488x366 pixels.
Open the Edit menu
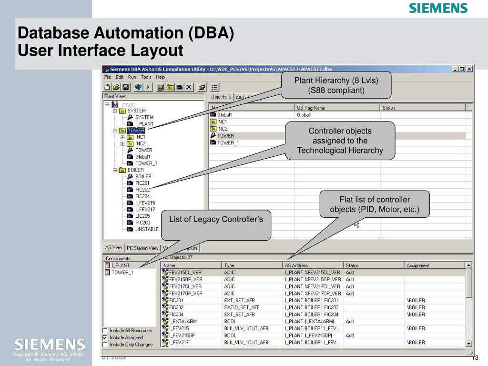point(120,77)
